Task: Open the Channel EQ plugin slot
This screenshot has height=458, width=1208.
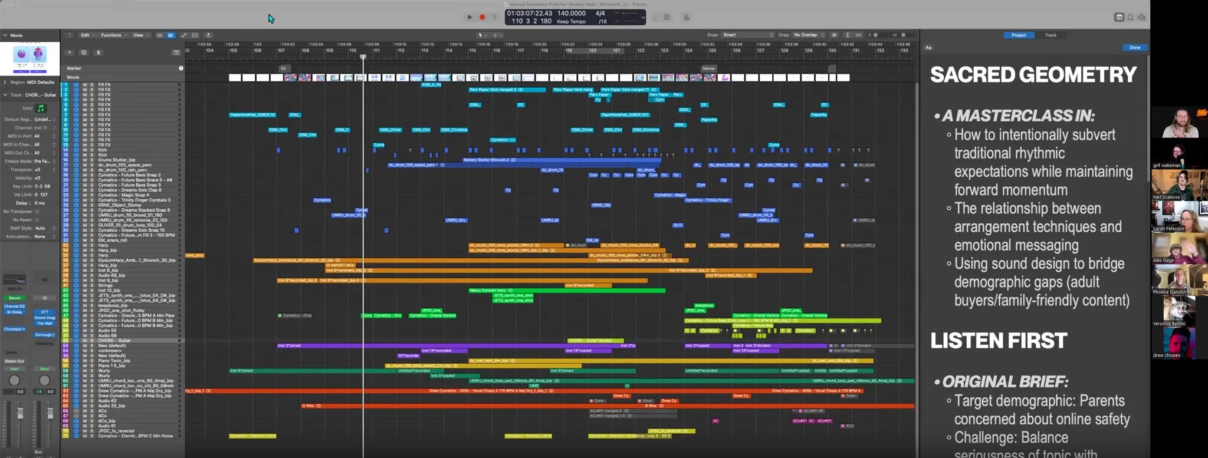Action: pos(14,307)
